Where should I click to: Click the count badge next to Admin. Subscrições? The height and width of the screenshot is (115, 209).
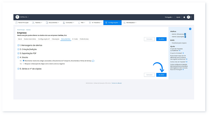(x=185, y=37)
